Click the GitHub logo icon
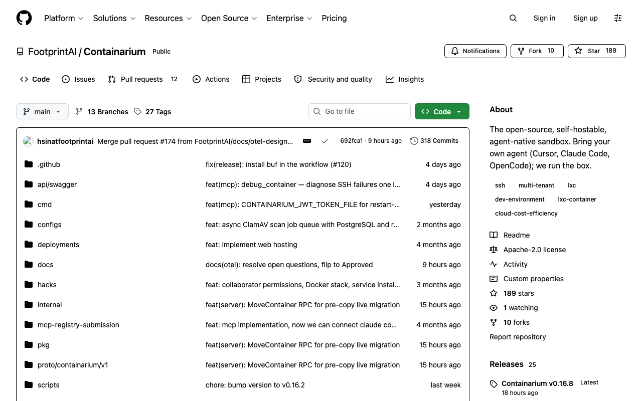 [24, 18]
